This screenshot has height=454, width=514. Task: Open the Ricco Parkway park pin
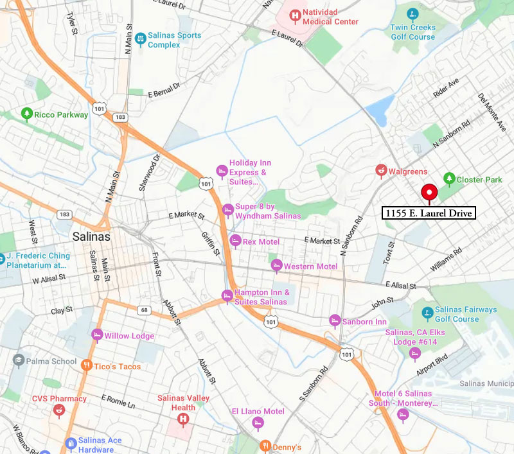(27, 114)
